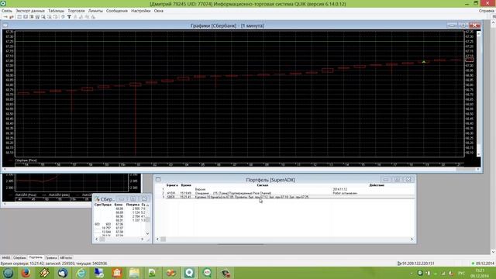Screen dimensions: 496x279
Task: Open the Таблицы menu
Action: click(x=56, y=11)
